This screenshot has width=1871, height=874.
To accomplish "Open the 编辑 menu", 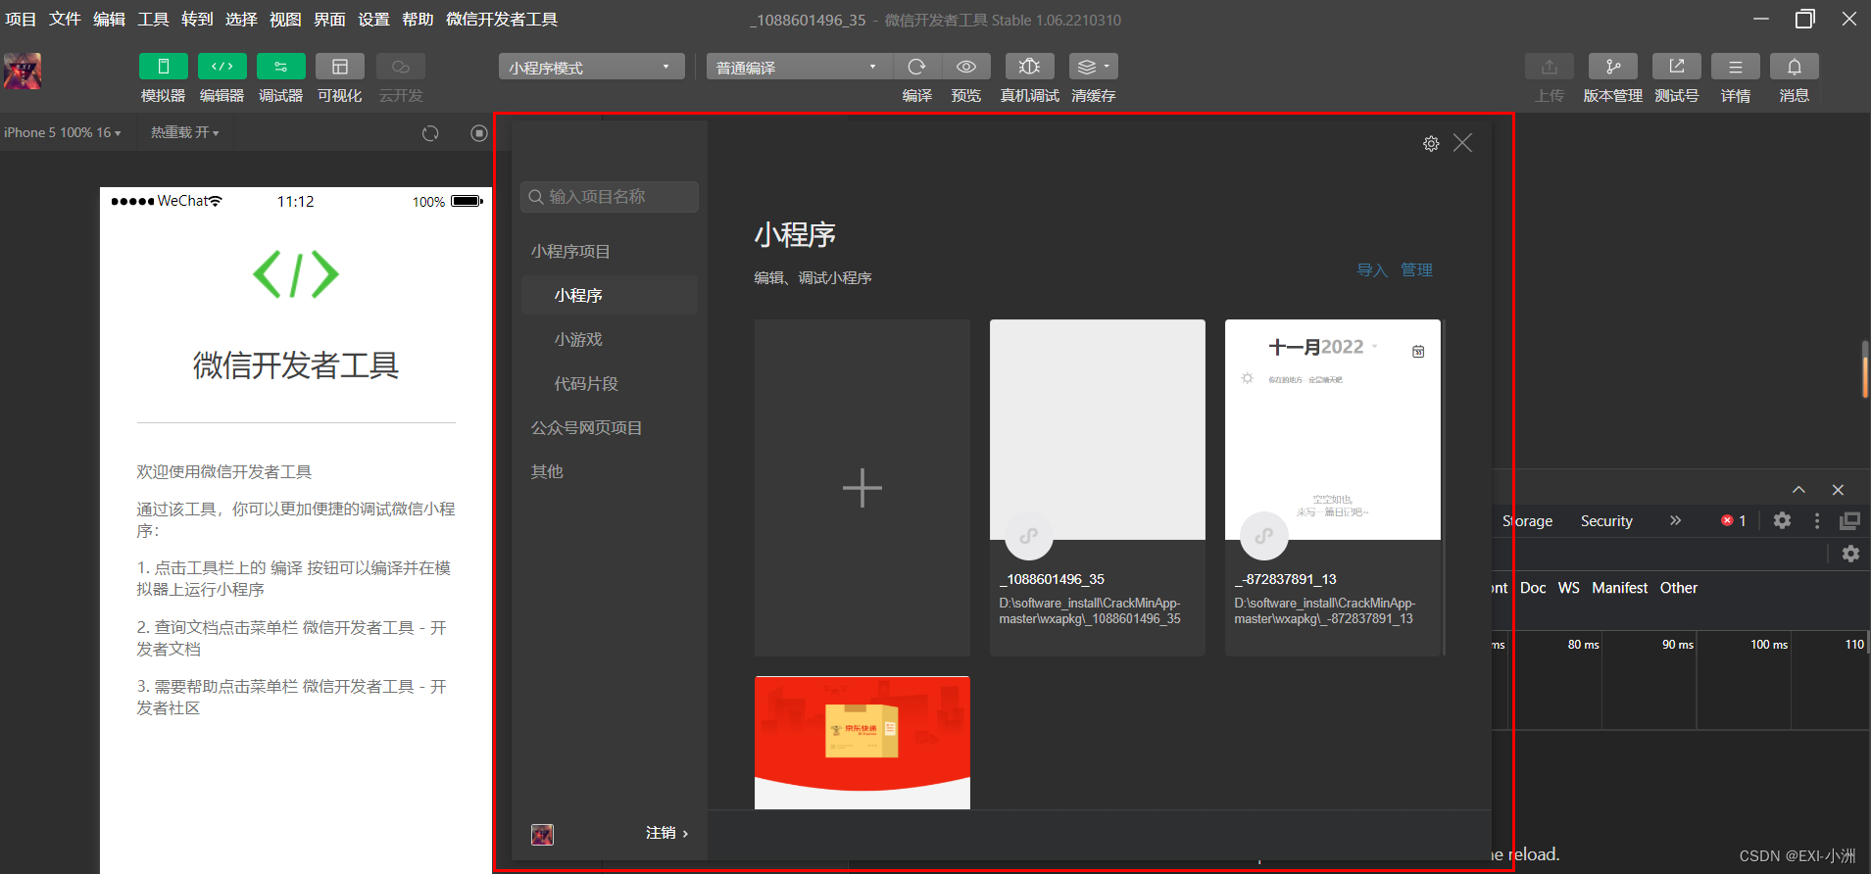I will pyautogui.click(x=109, y=20).
